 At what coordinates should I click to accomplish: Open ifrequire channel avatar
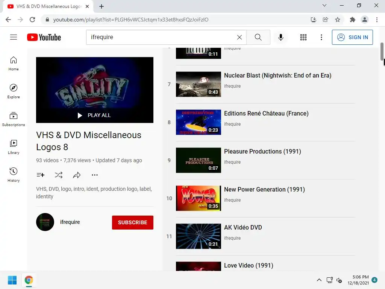coord(45,222)
